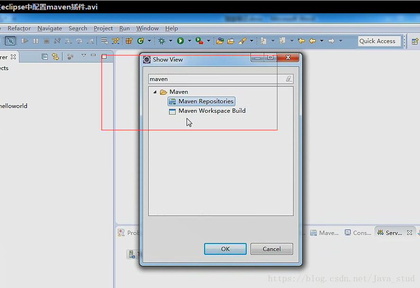Select Maven Repositories view
The image size is (420, 288).
pyautogui.click(x=201, y=101)
